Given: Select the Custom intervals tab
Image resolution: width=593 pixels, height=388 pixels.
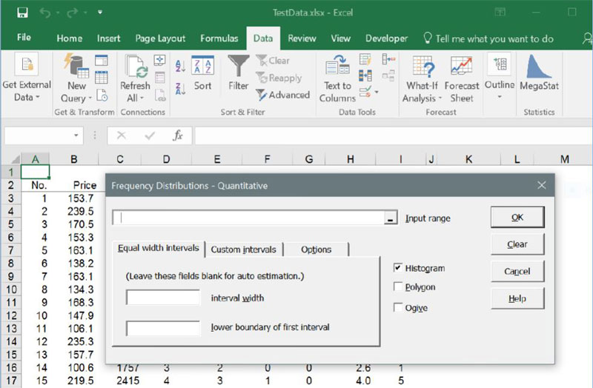Looking at the screenshot, I should point(244,250).
